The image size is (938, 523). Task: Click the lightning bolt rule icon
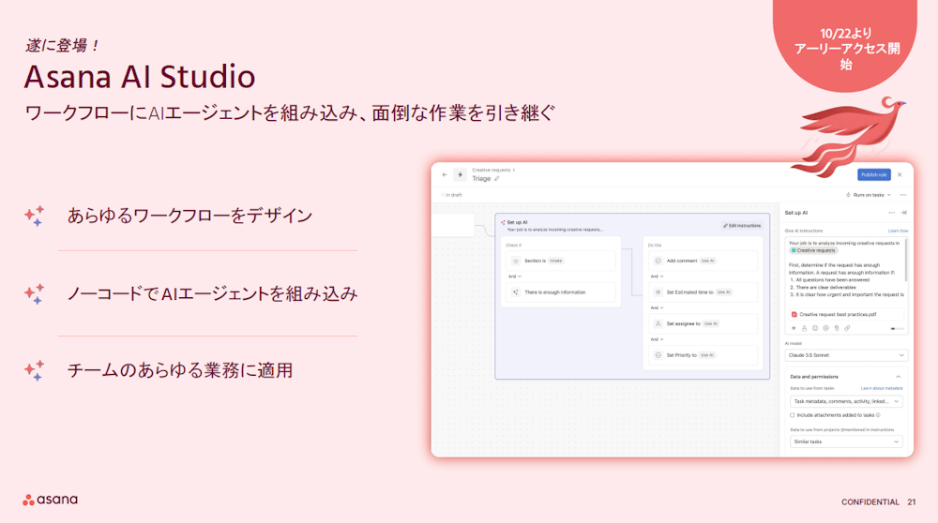coord(460,174)
